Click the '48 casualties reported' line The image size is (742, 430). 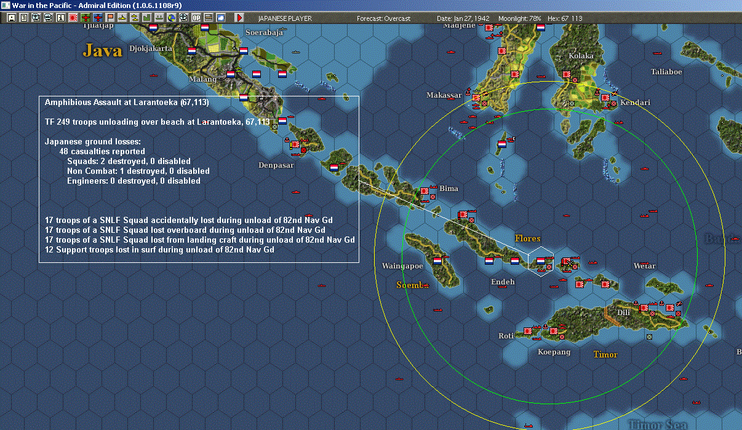pos(102,151)
